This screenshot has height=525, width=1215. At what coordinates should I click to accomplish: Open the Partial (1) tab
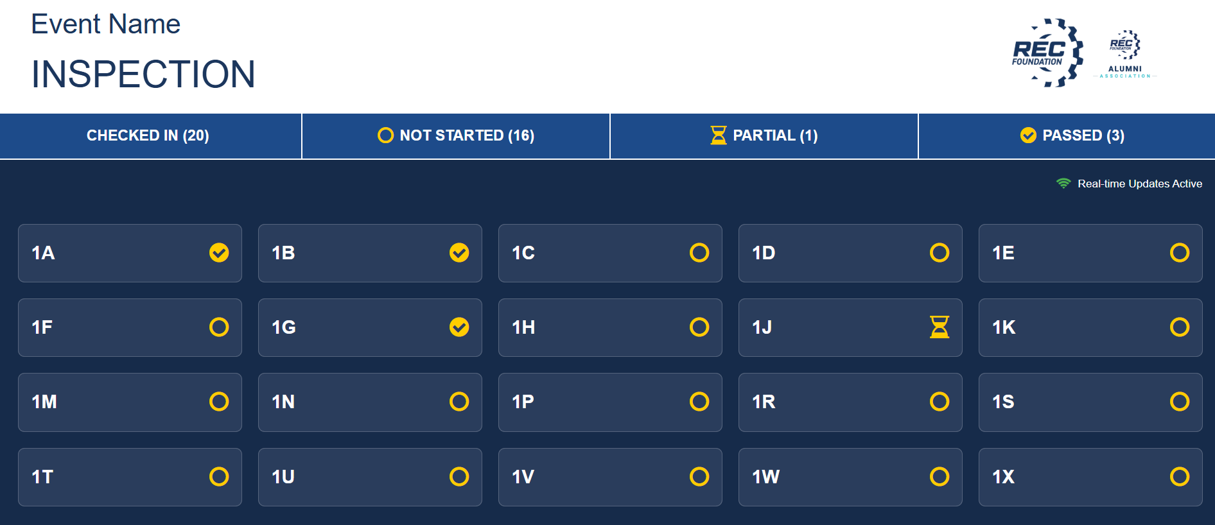[764, 136]
